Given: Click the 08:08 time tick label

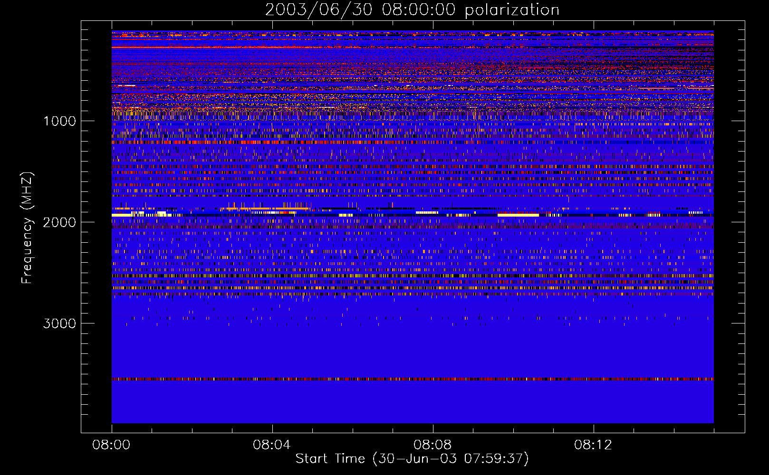Looking at the screenshot, I should point(432,445).
